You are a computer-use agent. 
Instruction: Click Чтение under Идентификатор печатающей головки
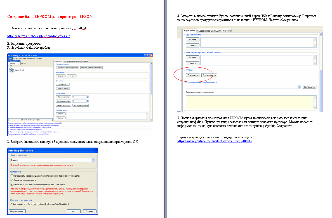[192, 57]
